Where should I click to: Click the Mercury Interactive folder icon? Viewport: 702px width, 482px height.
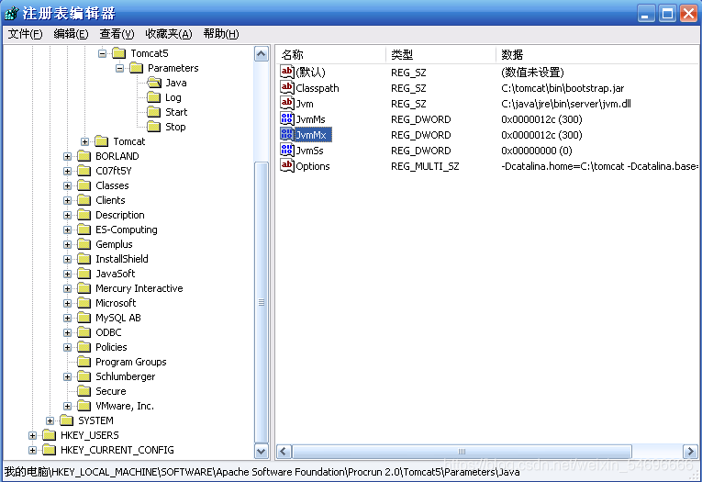(84, 288)
